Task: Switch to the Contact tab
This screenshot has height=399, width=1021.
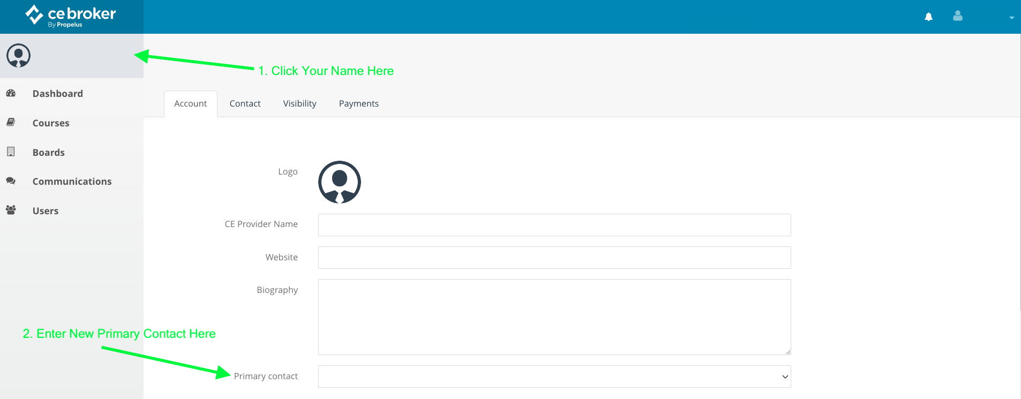Action: [245, 104]
